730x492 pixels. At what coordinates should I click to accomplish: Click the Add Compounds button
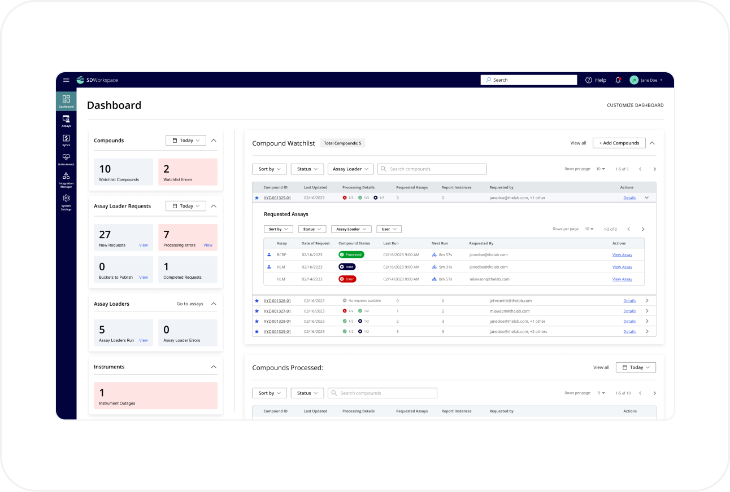click(619, 143)
